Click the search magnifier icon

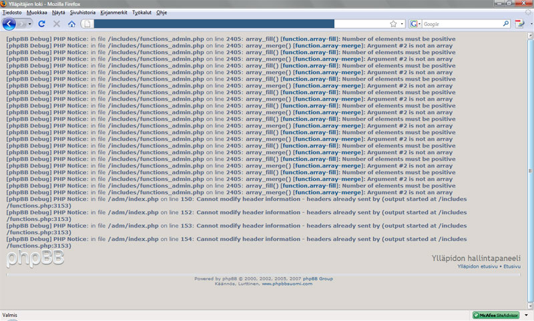tap(506, 24)
